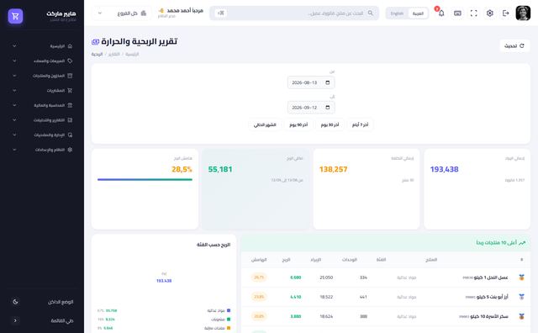Select the last 90 days preset
Viewport: 538px width, 333px height.
tap(298, 124)
